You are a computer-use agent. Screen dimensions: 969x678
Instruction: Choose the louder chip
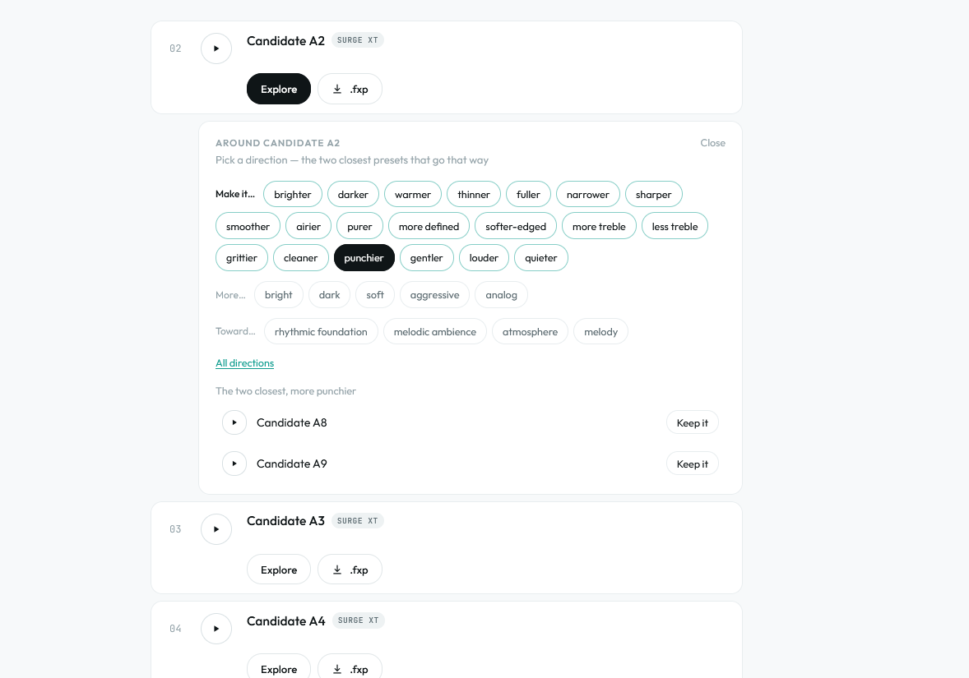(484, 258)
